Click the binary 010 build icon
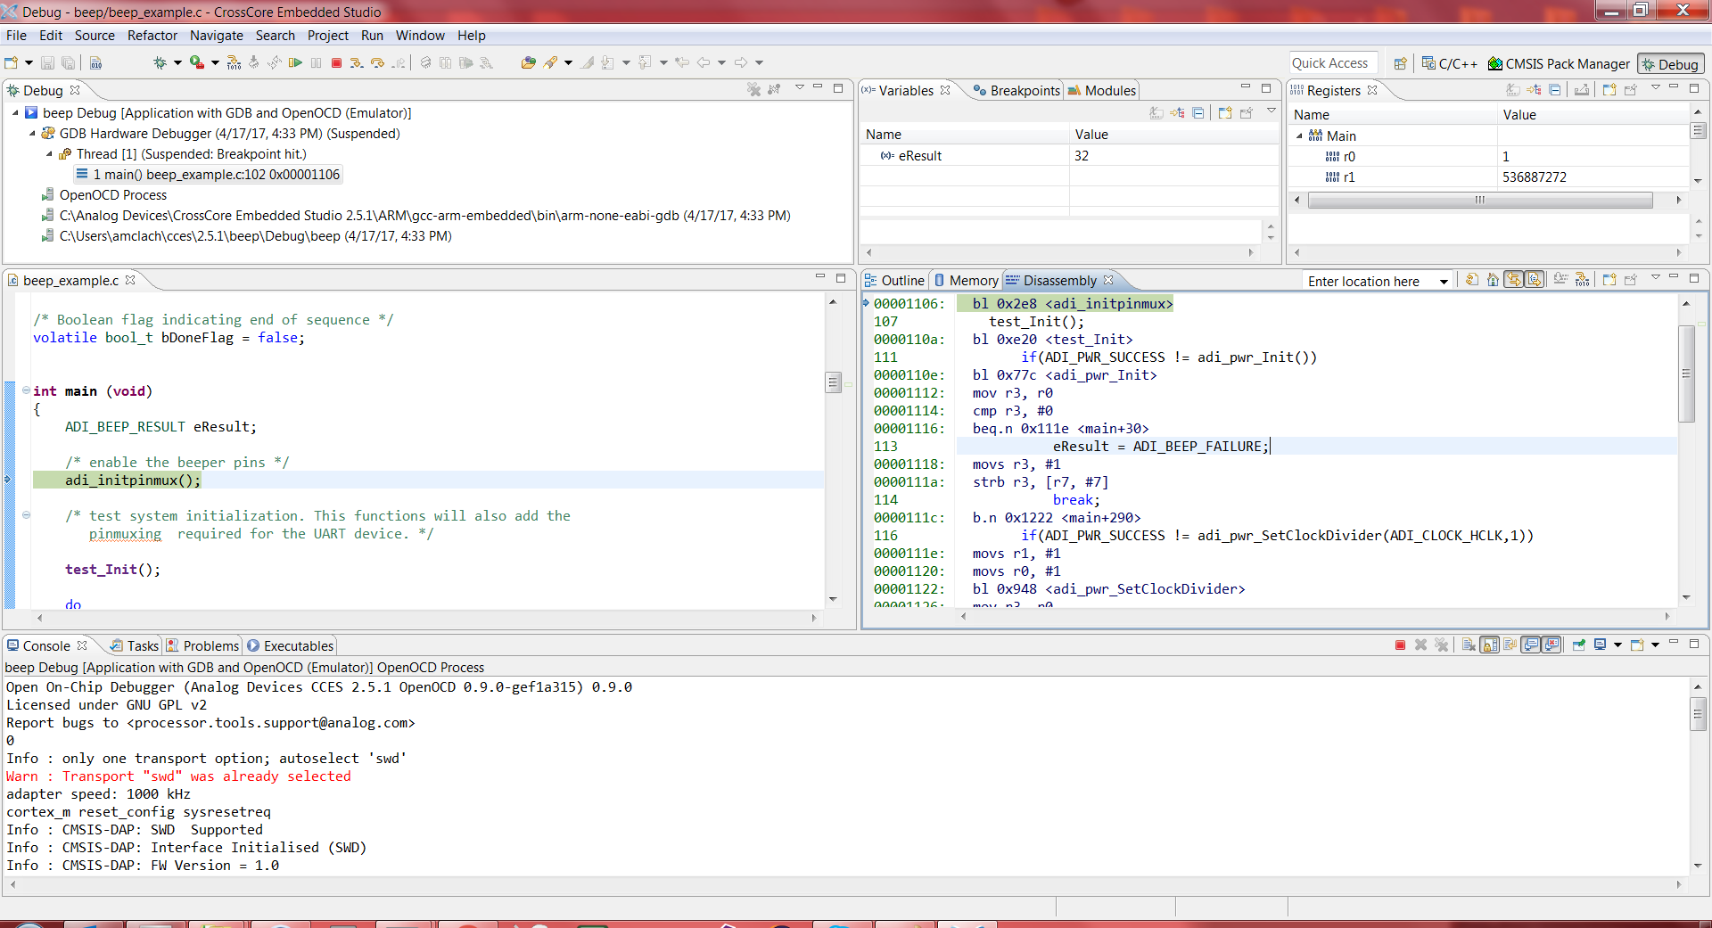Viewport: 1712px width, 928px height. [95, 62]
